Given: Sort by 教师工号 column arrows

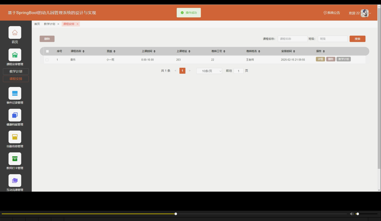Looking at the screenshot, I should (x=224, y=51).
